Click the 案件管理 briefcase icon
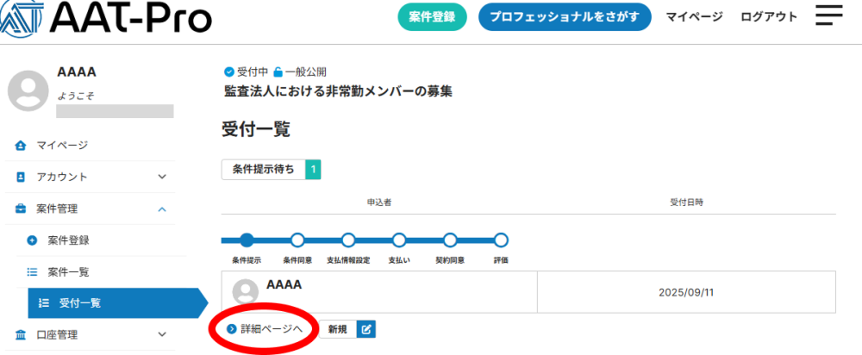The width and height of the screenshot is (862, 355). click(x=22, y=209)
